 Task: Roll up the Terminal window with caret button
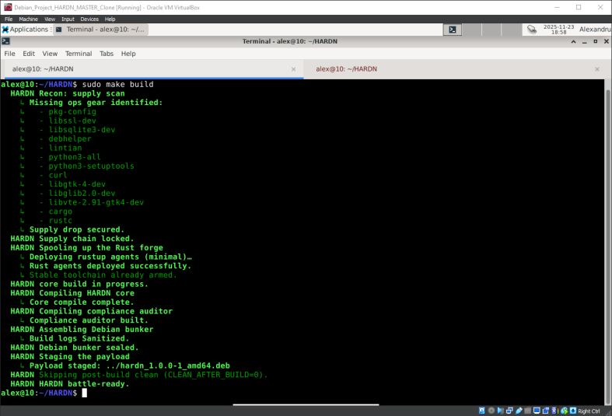click(573, 41)
